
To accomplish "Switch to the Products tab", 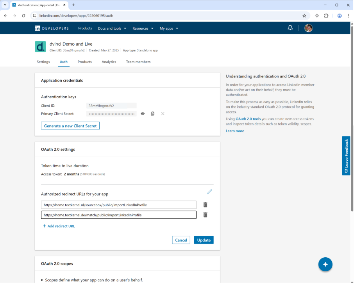I will (x=85, y=62).
